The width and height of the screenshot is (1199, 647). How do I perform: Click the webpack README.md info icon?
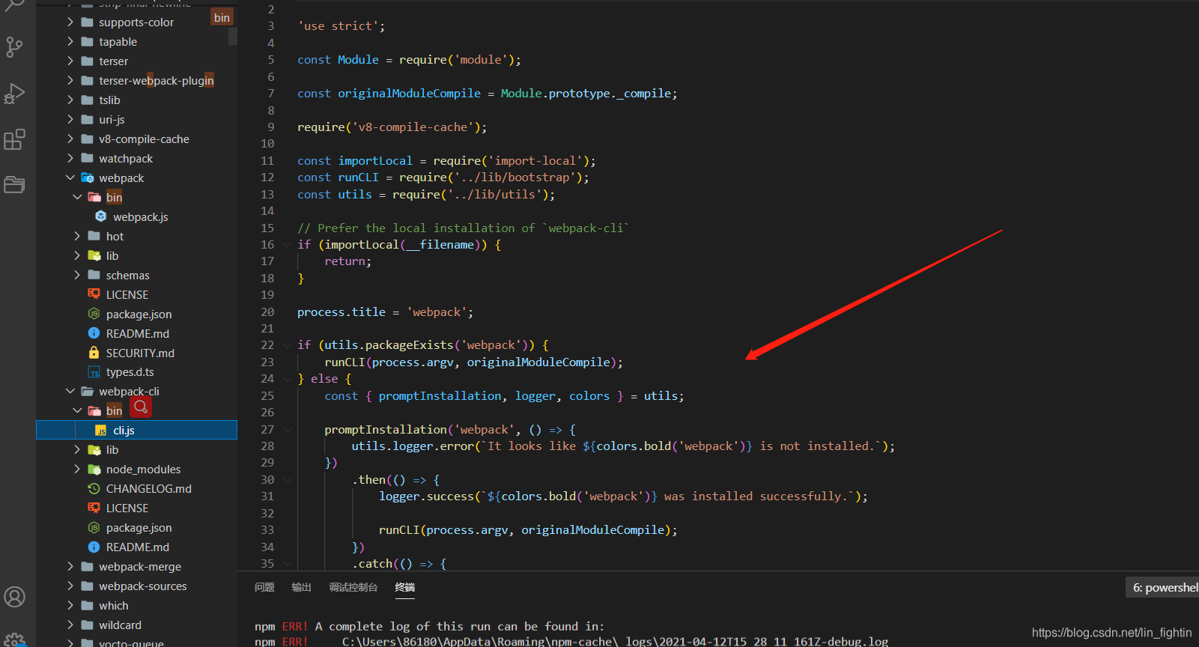tap(94, 333)
